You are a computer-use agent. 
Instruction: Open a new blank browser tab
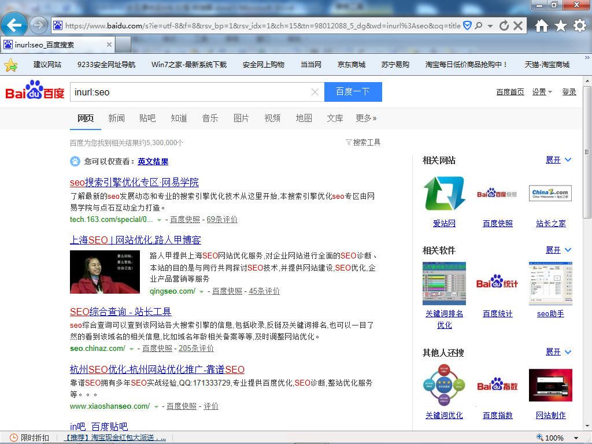coord(123,45)
